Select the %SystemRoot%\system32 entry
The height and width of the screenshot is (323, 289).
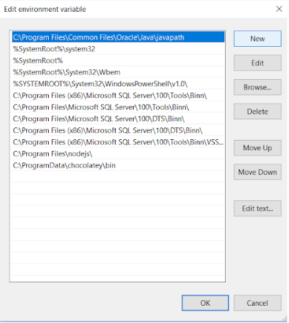point(118,49)
